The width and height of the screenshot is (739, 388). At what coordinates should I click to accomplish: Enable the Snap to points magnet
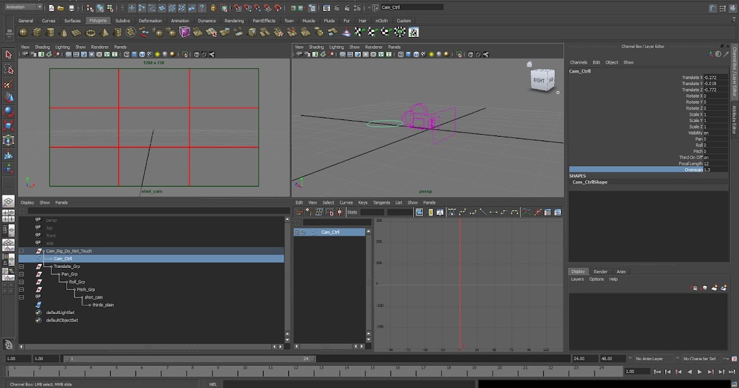(x=257, y=7)
